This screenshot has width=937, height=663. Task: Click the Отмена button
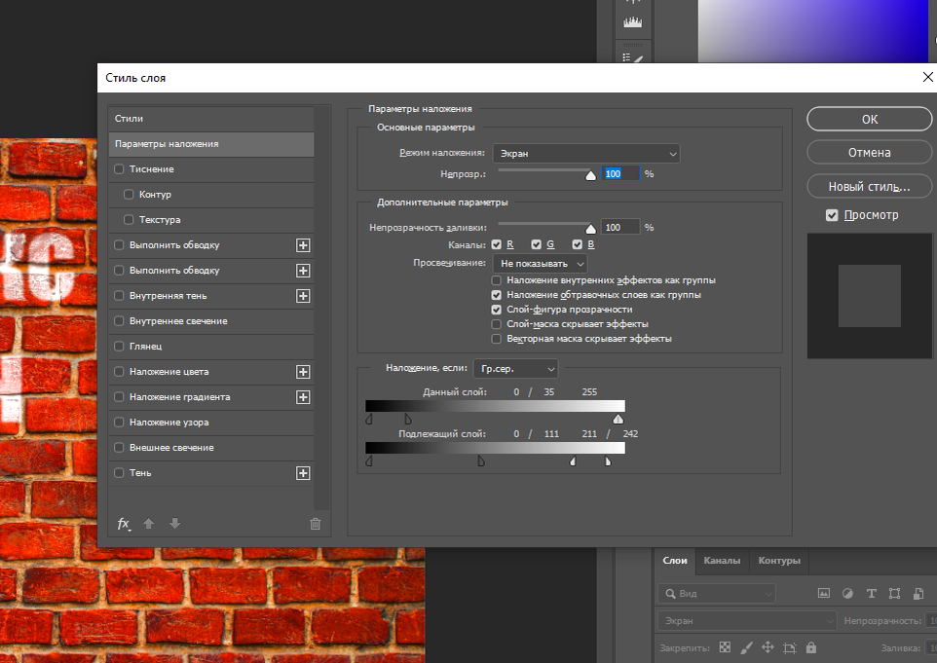(x=870, y=153)
